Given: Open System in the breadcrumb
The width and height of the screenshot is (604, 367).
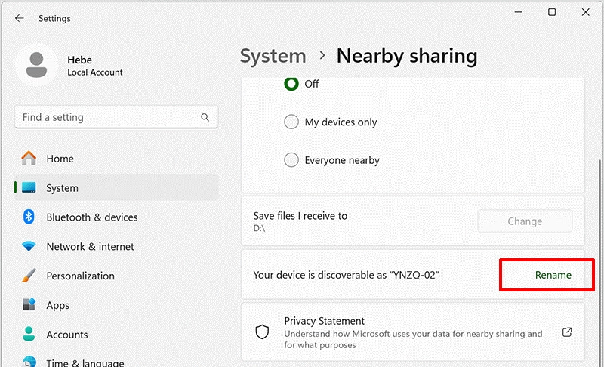Looking at the screenshot, I should pos(273,56).
